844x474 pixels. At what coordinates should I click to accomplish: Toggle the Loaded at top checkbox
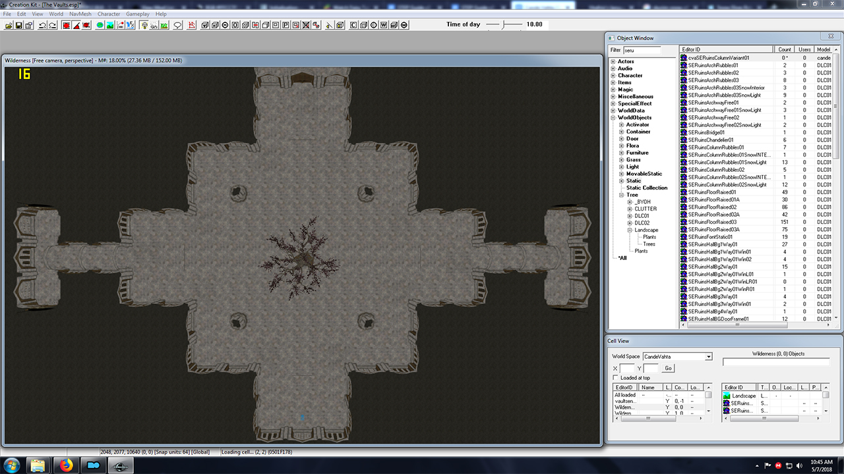(x=615, y=378)
